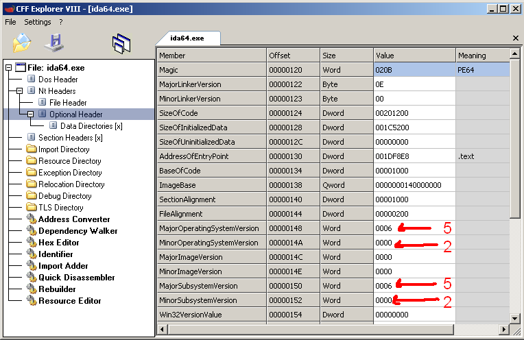Click the vertical scrollbar up arrow
The width and height of the screenshot is (524, 340).
click(x=515, y=53)
